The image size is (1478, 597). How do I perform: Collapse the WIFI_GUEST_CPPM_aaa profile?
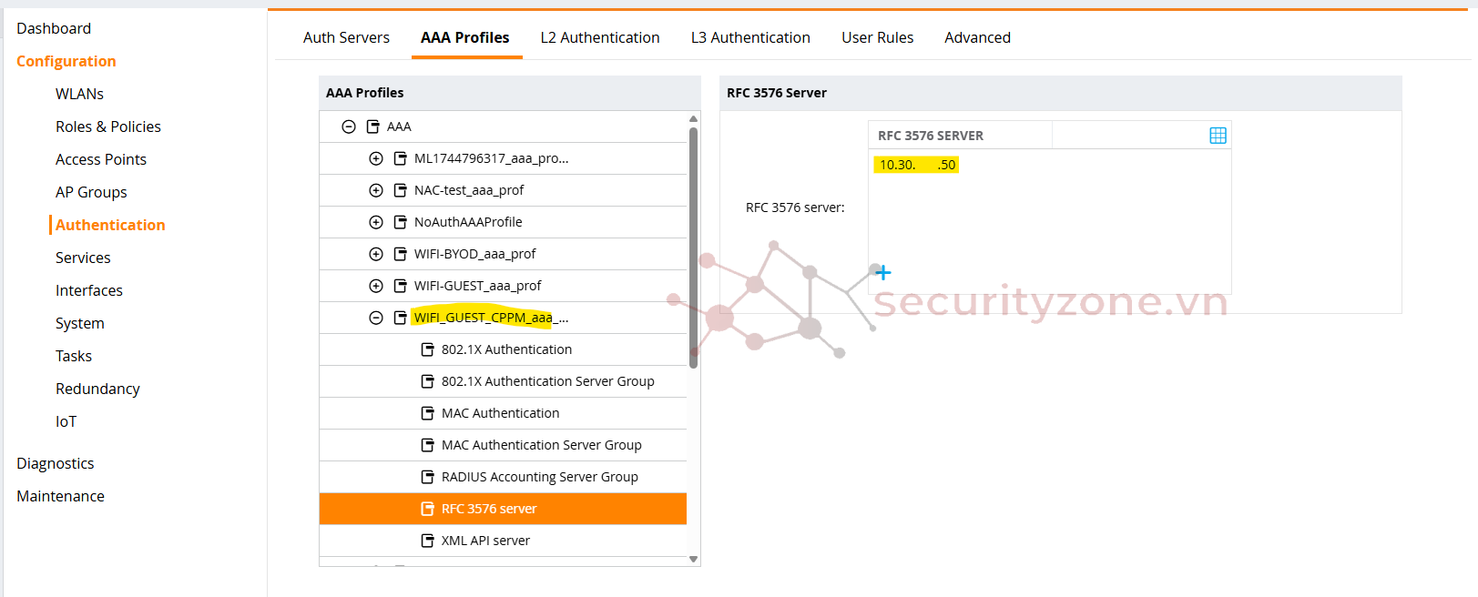point(375,318)
